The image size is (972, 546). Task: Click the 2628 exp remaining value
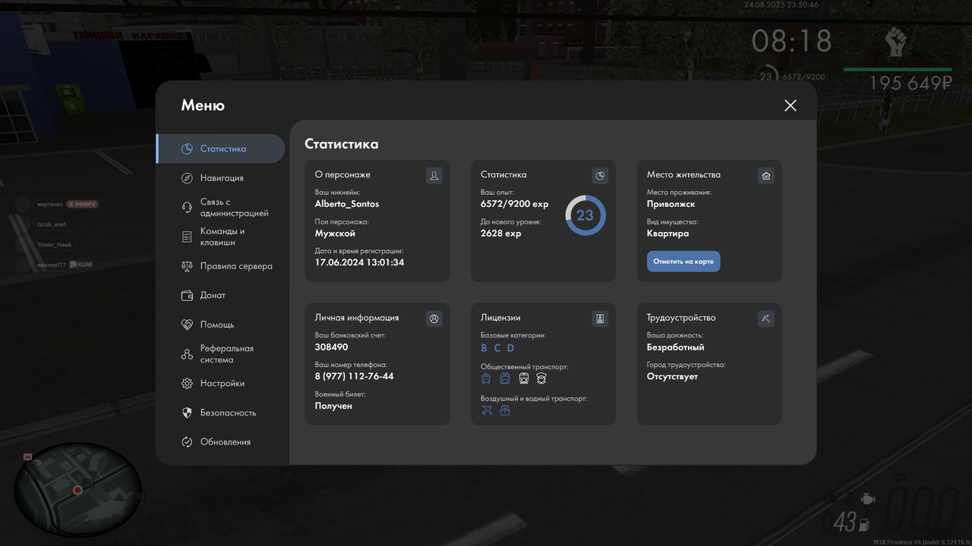point(500,234)
